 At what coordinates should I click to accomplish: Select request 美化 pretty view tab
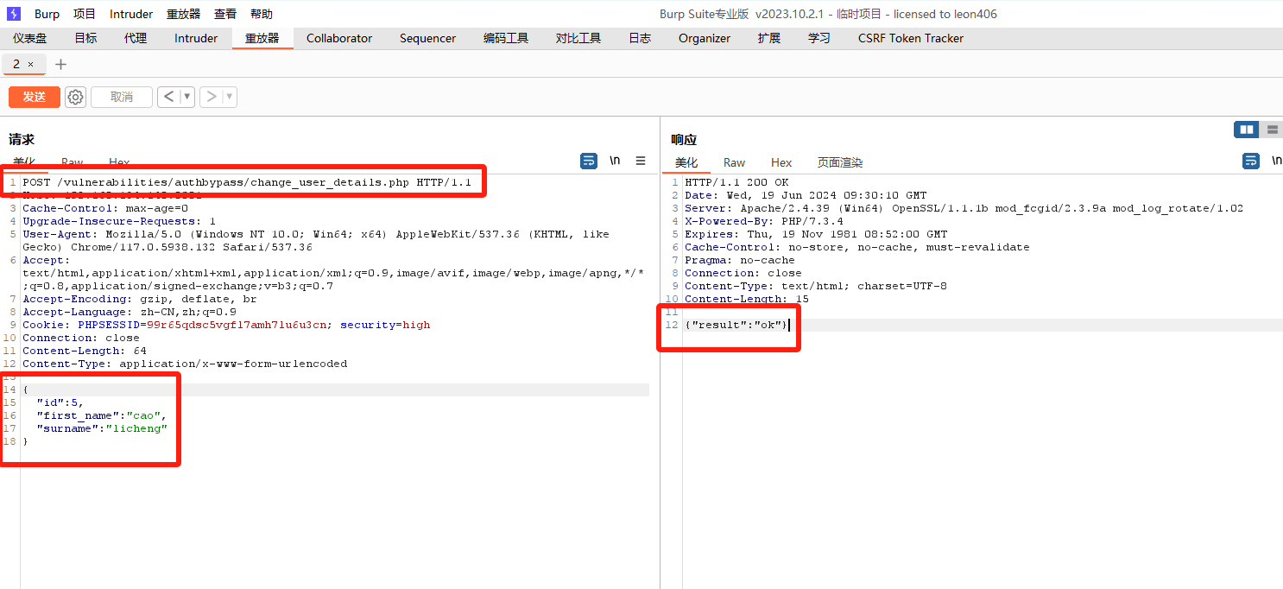(x=24, y=162)
